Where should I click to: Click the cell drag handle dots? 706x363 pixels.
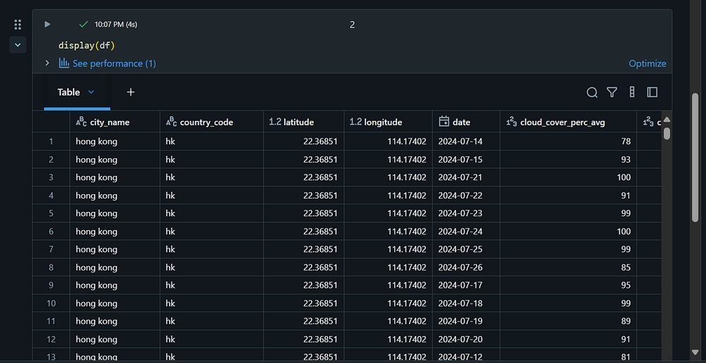coord(18,25)
